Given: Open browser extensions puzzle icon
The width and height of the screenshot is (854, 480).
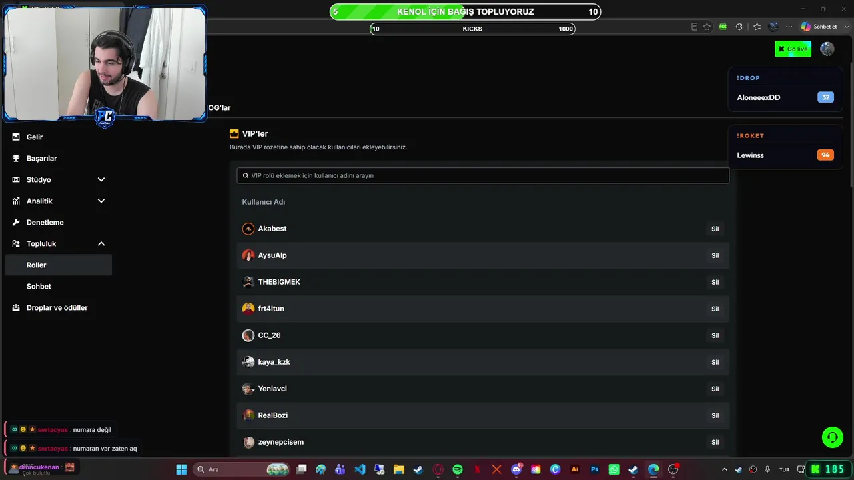Looking at the screenshot, I should (739, 27).
